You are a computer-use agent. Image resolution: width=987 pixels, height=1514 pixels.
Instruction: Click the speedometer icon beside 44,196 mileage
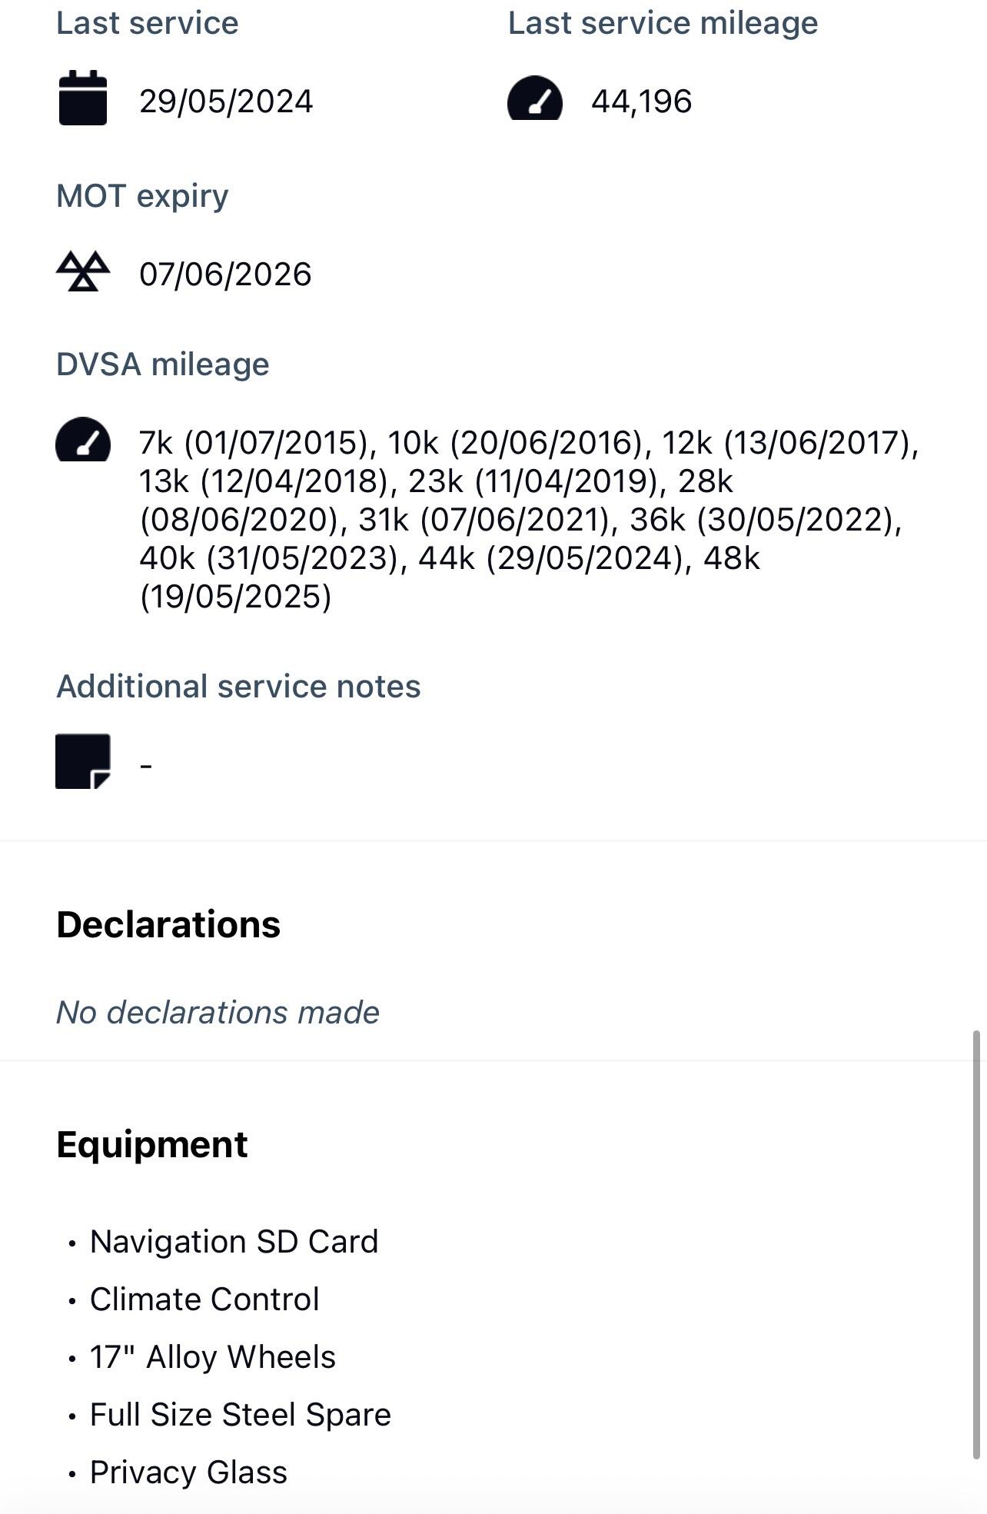tap(535, 99)
